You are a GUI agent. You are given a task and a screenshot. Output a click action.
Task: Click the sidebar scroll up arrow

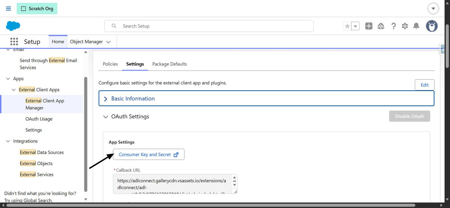[x=86, y=52]
